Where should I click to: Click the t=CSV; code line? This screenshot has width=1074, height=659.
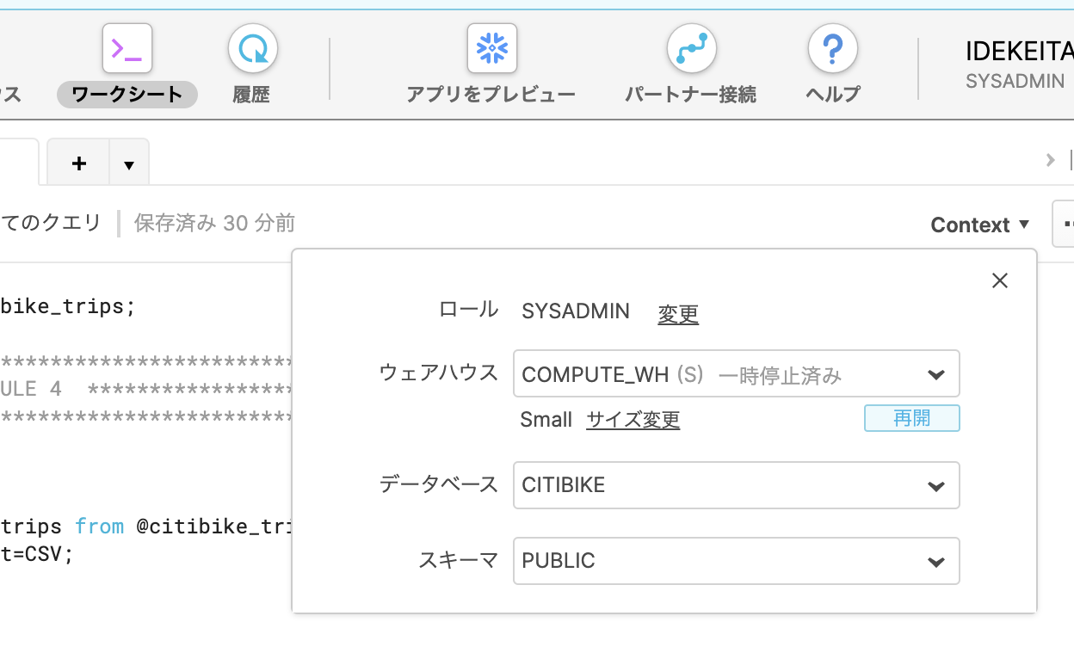click(37, 554)
